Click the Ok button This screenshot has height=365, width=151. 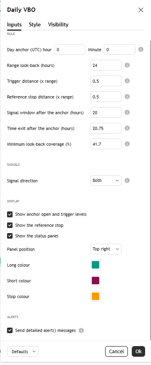pyautogui.click(x=138, y=352)
